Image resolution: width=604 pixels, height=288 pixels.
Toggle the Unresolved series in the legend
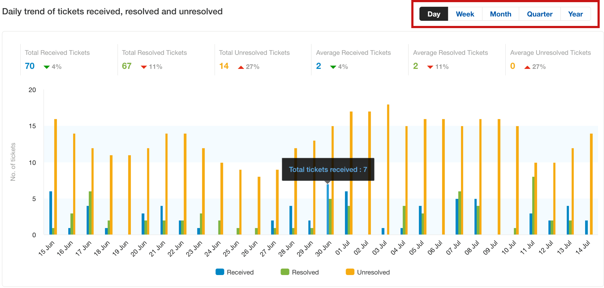point(368,272)
